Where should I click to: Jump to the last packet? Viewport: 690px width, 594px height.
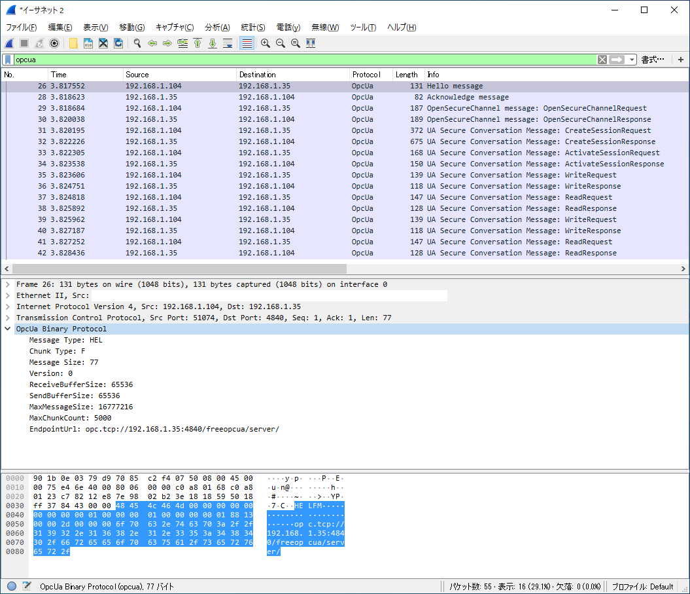pyautogui.click(x=213, y=43)
